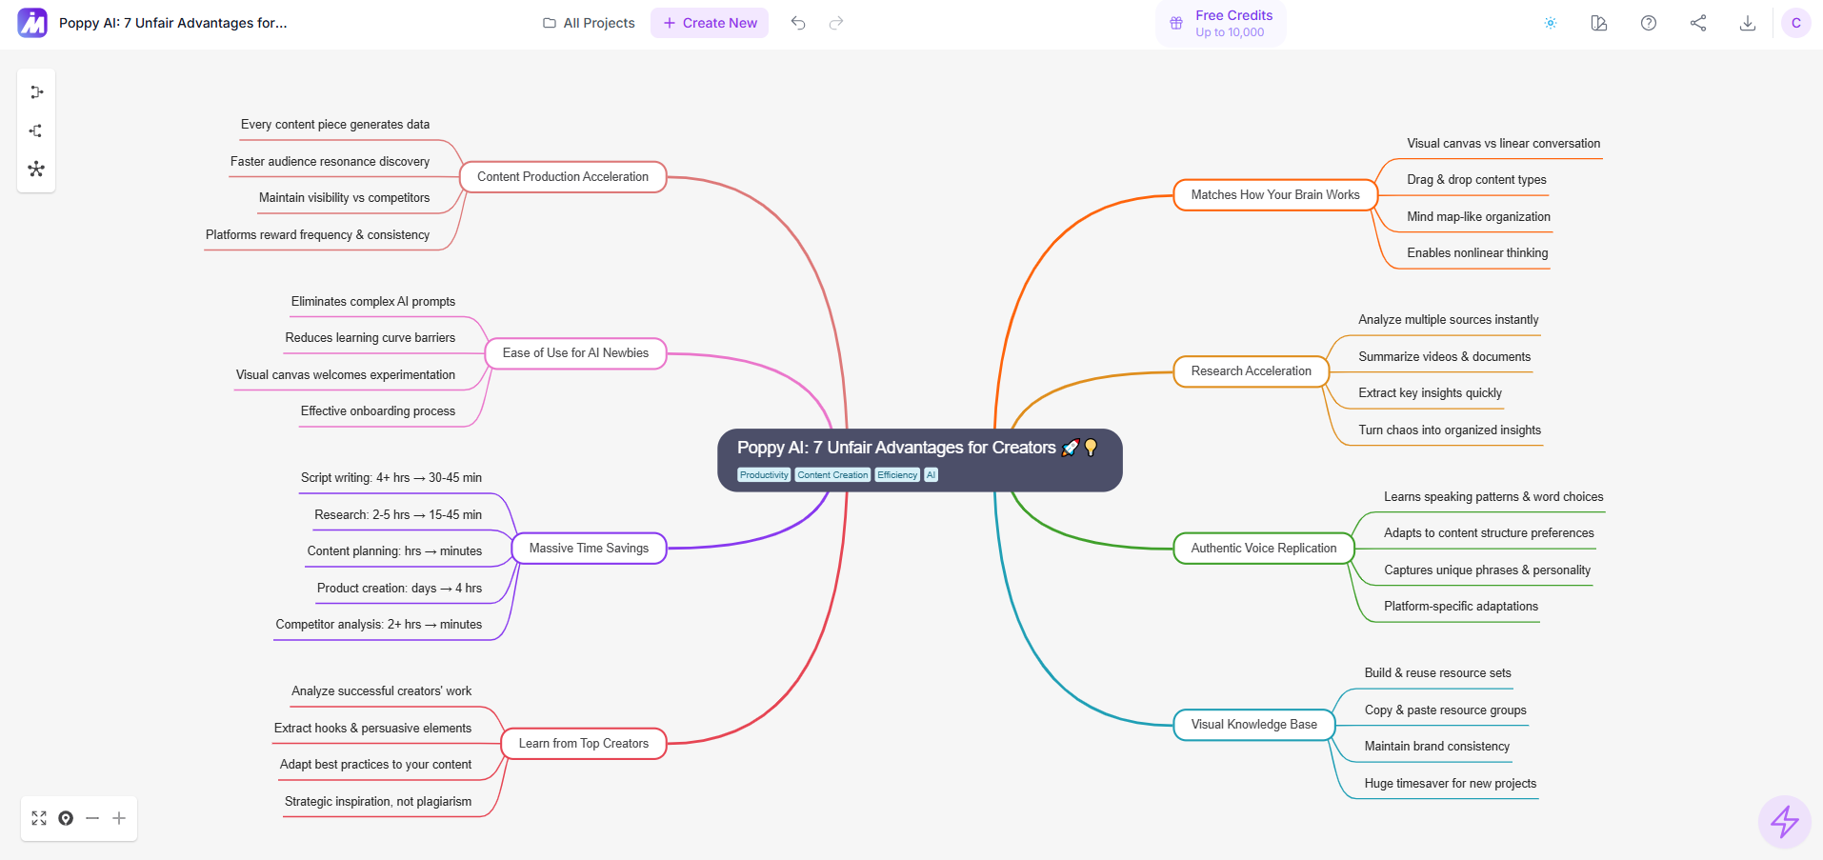Click the share icon in header

coord(1698,23)
